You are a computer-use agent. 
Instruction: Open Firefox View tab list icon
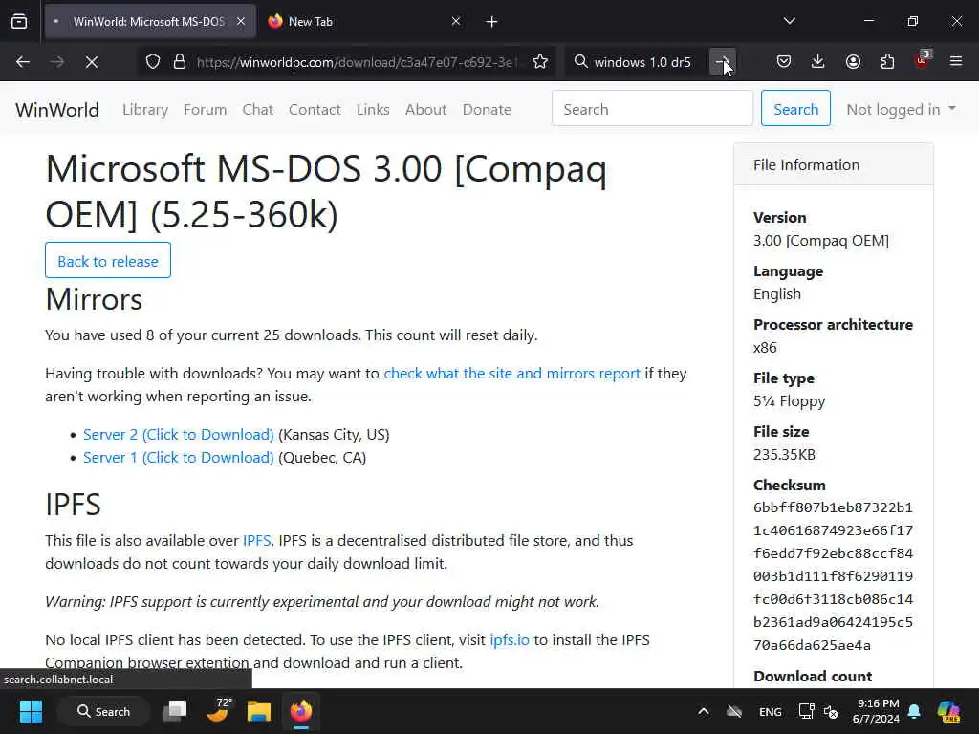(19, 22)
